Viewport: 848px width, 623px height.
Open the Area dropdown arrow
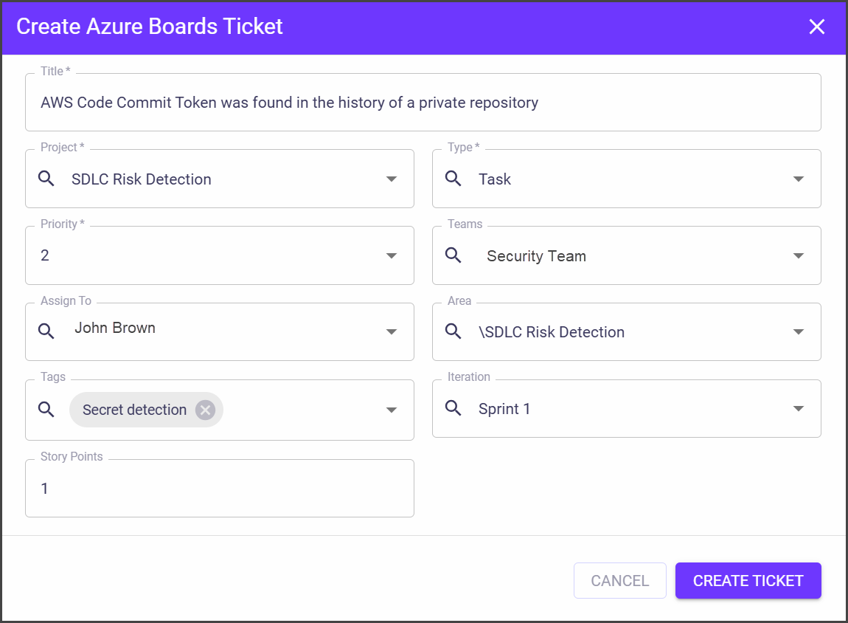pyautogui.click(x=798, y=332)
